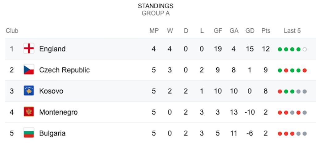
Task: Click the GD column header
Action: pos(250,31)
